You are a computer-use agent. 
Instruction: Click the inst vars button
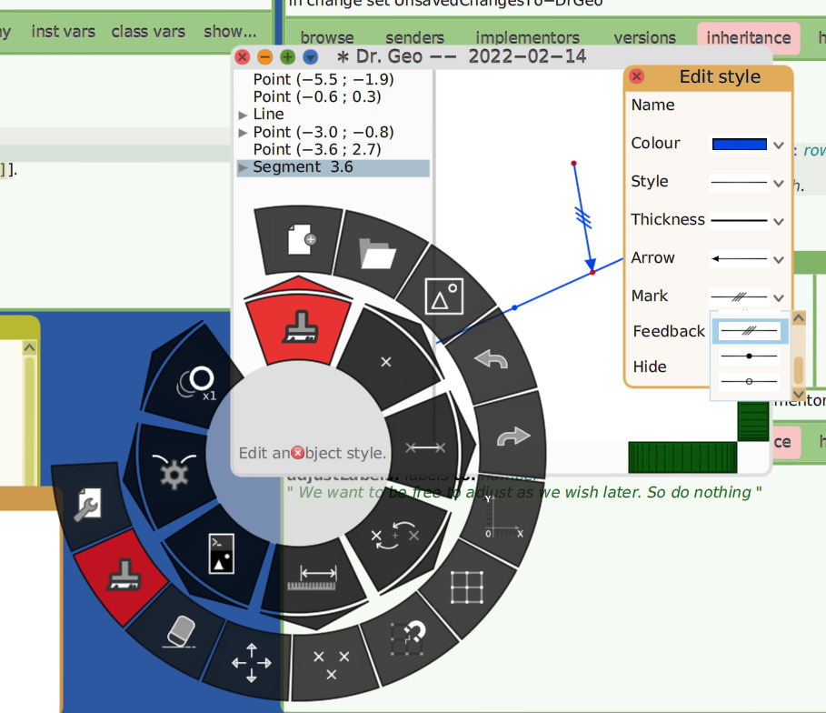click(x=64, y=32)
